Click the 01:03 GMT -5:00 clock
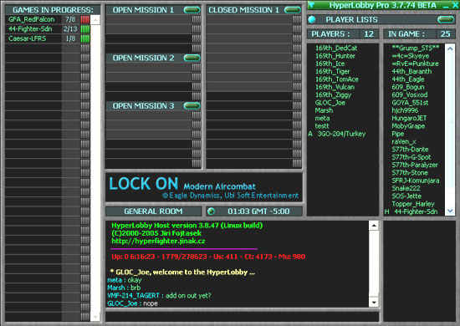Viewport: 460px width, 326px height. coord(258,211)
